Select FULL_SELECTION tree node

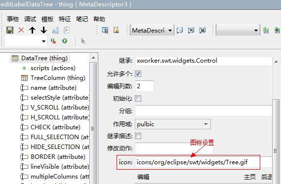pyautogui.click(x=60, y=137)
